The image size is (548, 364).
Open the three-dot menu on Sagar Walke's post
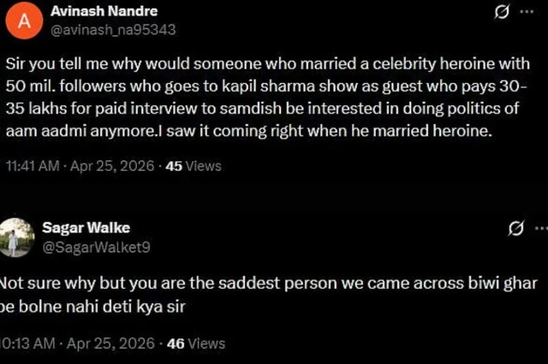click(540, 228)
